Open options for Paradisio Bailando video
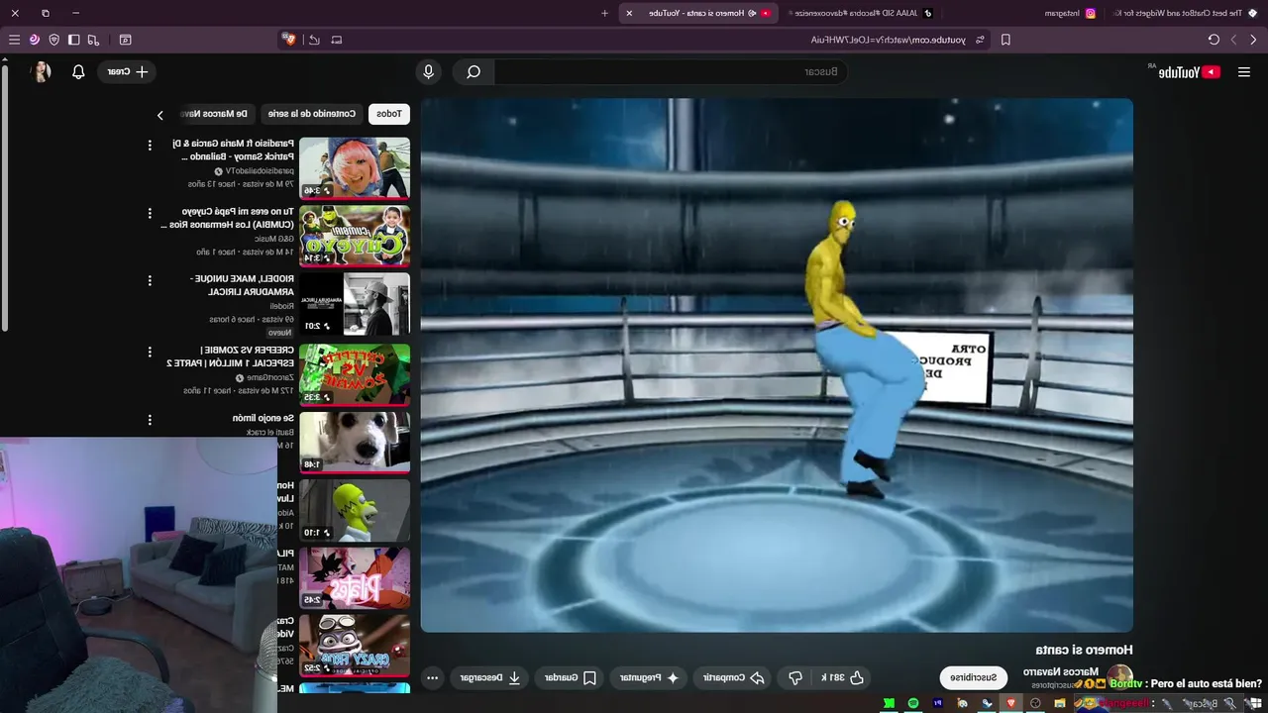The image size is (1268, 713). click(150, 146)
